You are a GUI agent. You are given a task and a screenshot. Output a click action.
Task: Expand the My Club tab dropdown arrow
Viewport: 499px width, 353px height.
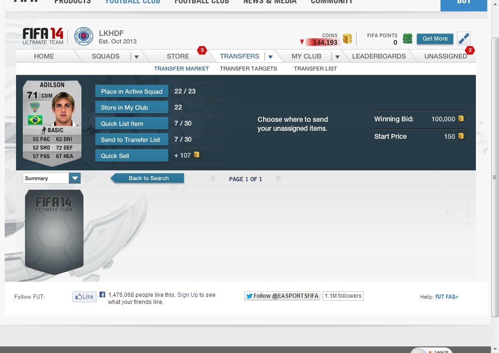pyautogui.click(x=337, y=57)
